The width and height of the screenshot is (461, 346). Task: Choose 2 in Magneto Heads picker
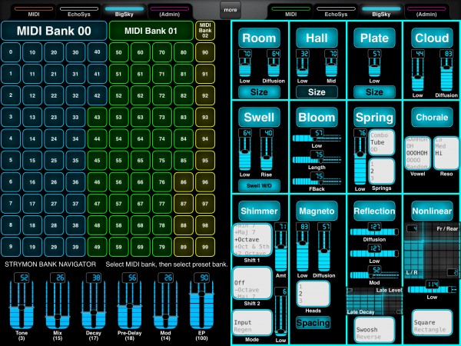coord(300,294)
